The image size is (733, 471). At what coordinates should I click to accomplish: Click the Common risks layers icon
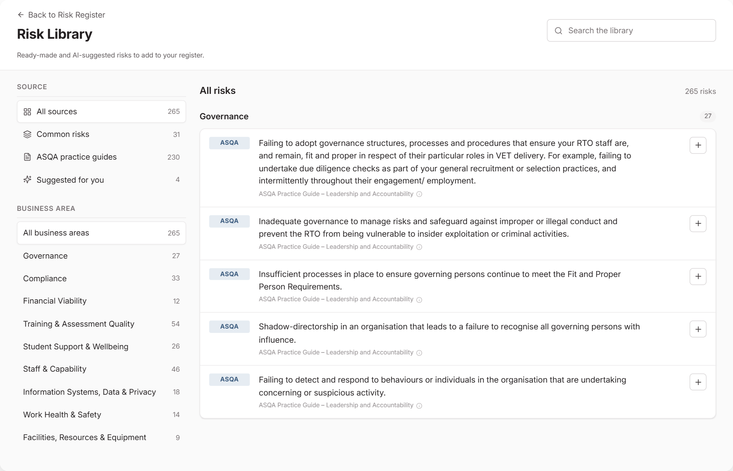tap(27, 135)
